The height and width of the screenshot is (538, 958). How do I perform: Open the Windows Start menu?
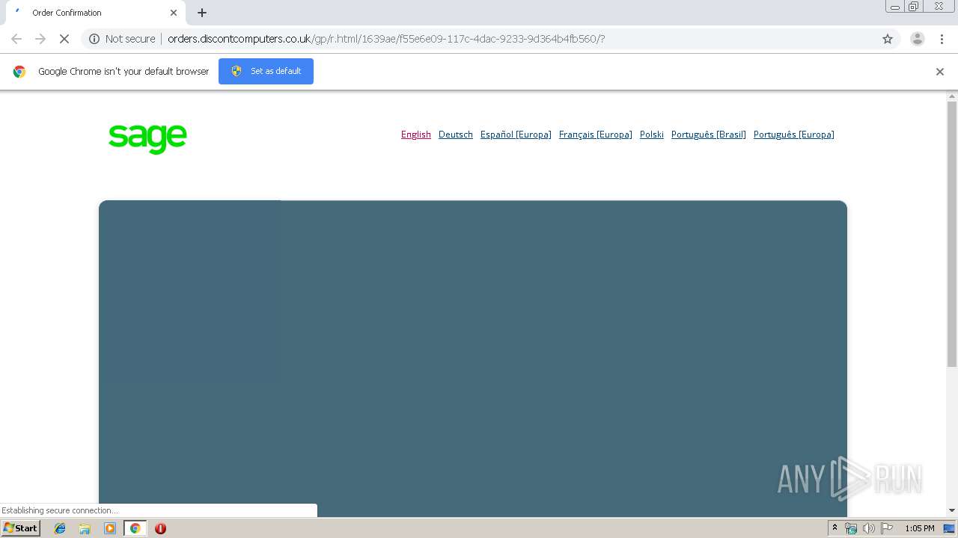[x=21, y=528]
